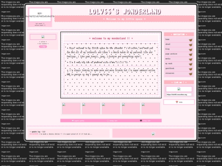
Task: Click the broken image above online counter
Action: pyautogui.click(x=43, y=37)
